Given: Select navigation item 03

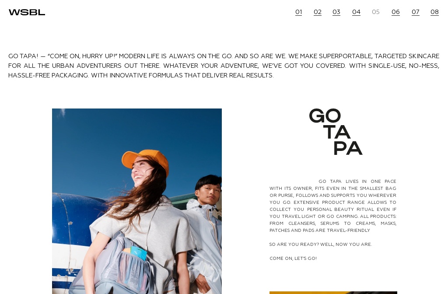Looking at the screenshot, I should point(336,12).
